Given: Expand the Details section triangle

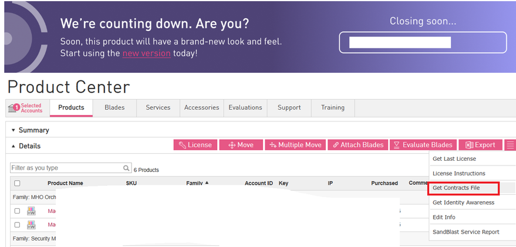Looking at the screenshot, I should coord(13,146).
